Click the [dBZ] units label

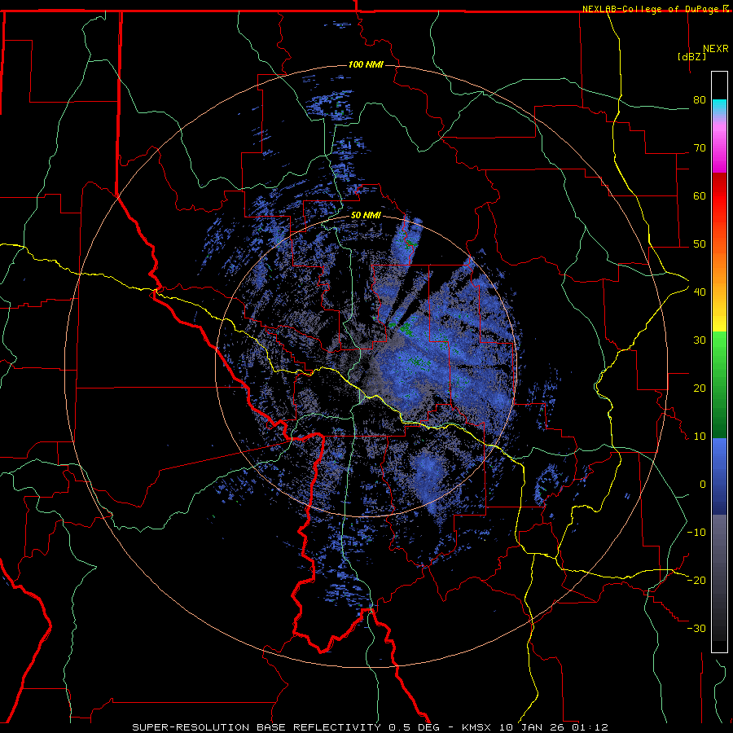point(691,57)
